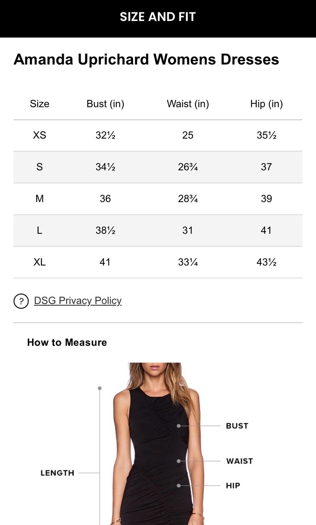Click the BUST label on the diagram
The width and height of the screenshot is (316, 525).
[x=237, y=426]
